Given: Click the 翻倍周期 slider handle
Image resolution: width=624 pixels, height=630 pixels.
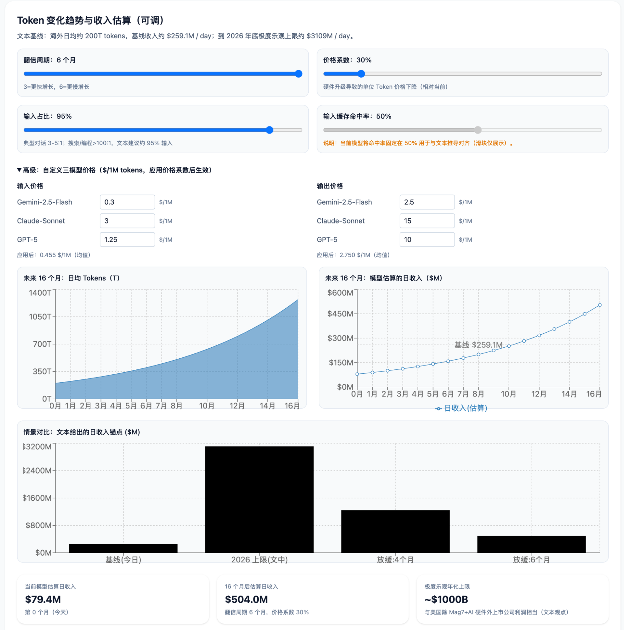Looking at the screenshot, I should (x=299, y=74).
